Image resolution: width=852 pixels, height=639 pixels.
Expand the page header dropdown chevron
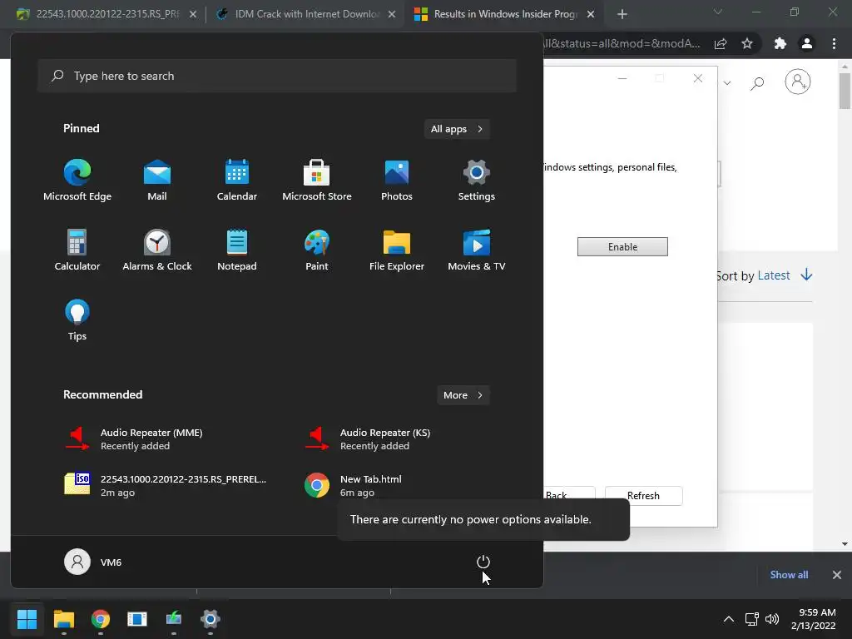point(727,83)
